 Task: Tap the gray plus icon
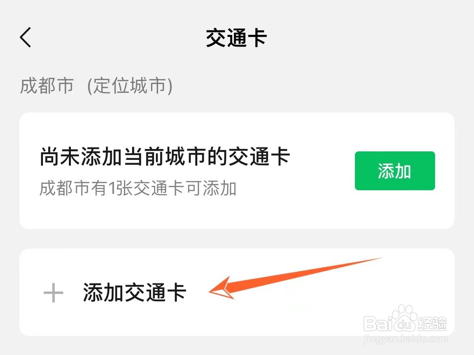tap(53, 293)
